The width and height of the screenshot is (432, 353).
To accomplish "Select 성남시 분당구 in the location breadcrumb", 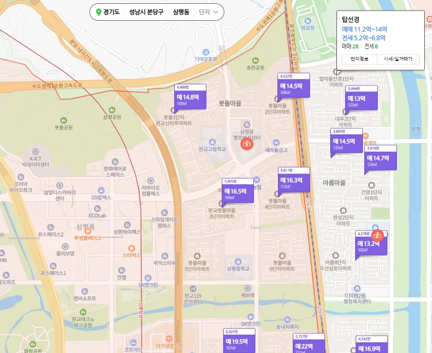I will (146, 12).
